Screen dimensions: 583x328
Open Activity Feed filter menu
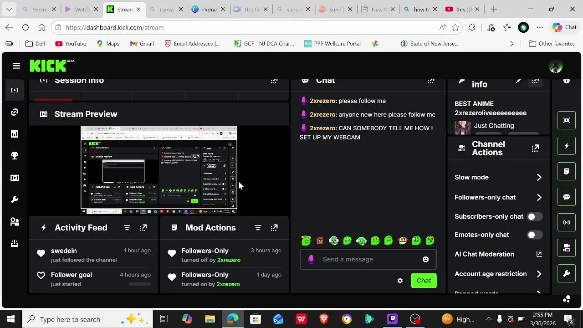tap(127, 228)
